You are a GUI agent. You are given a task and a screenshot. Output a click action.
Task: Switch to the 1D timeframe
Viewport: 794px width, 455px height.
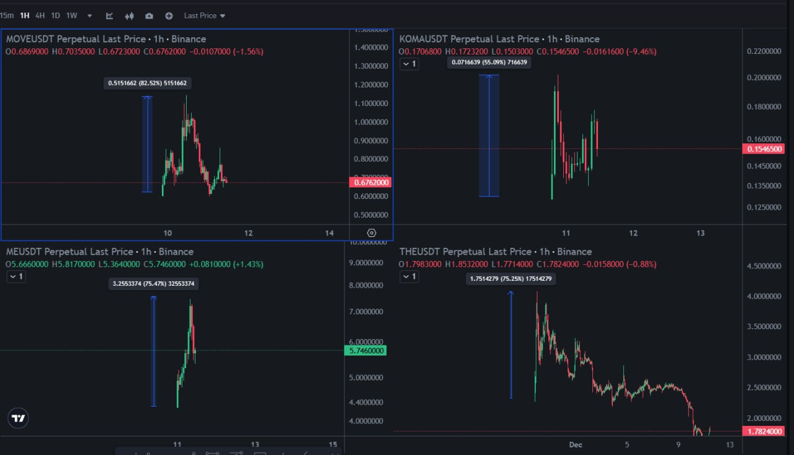click(x=55, y=15)
